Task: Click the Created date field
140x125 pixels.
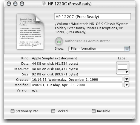Action: (x=76, y=80)
